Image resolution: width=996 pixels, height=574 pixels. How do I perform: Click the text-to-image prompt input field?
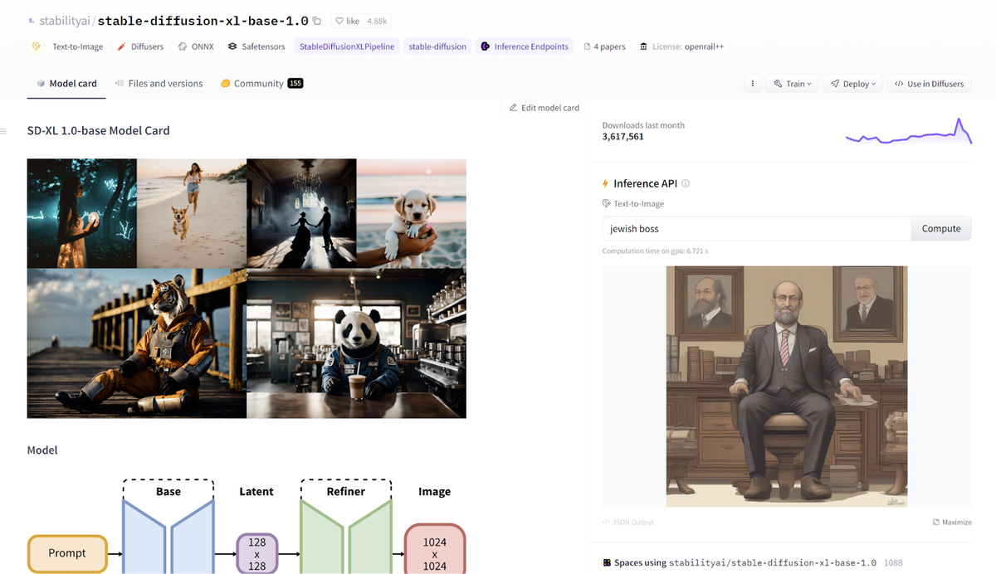pos(756,229)
